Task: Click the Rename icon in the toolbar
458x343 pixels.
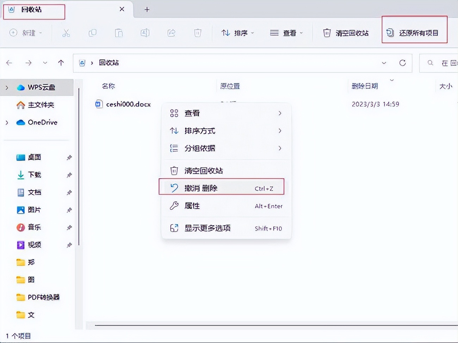Action: pos(145,33)
